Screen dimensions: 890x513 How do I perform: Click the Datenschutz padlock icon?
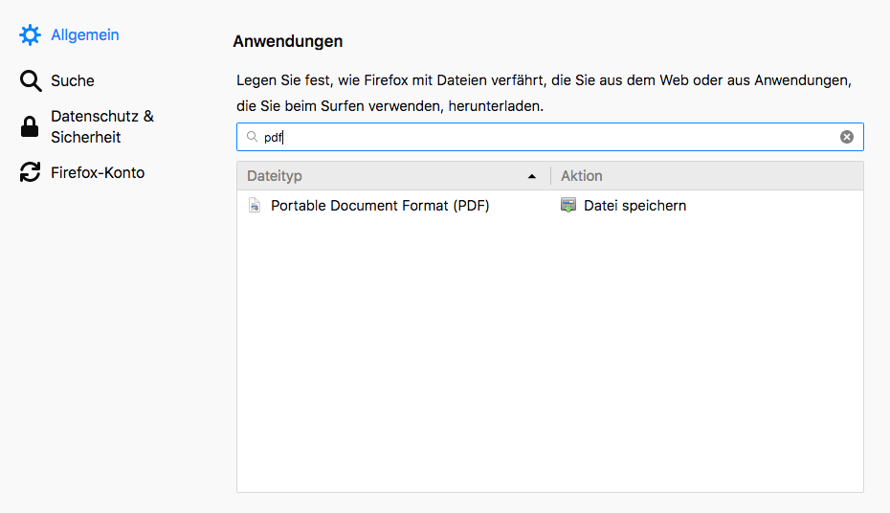tap(31, 126)
